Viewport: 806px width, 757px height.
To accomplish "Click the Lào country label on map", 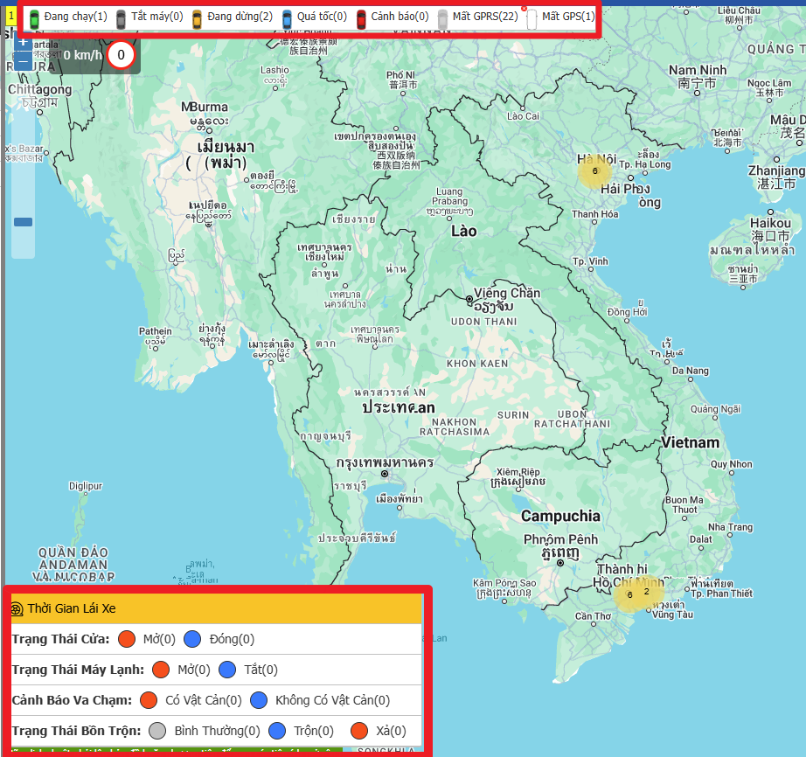I will pyautogui.click(x=463, y=232).
